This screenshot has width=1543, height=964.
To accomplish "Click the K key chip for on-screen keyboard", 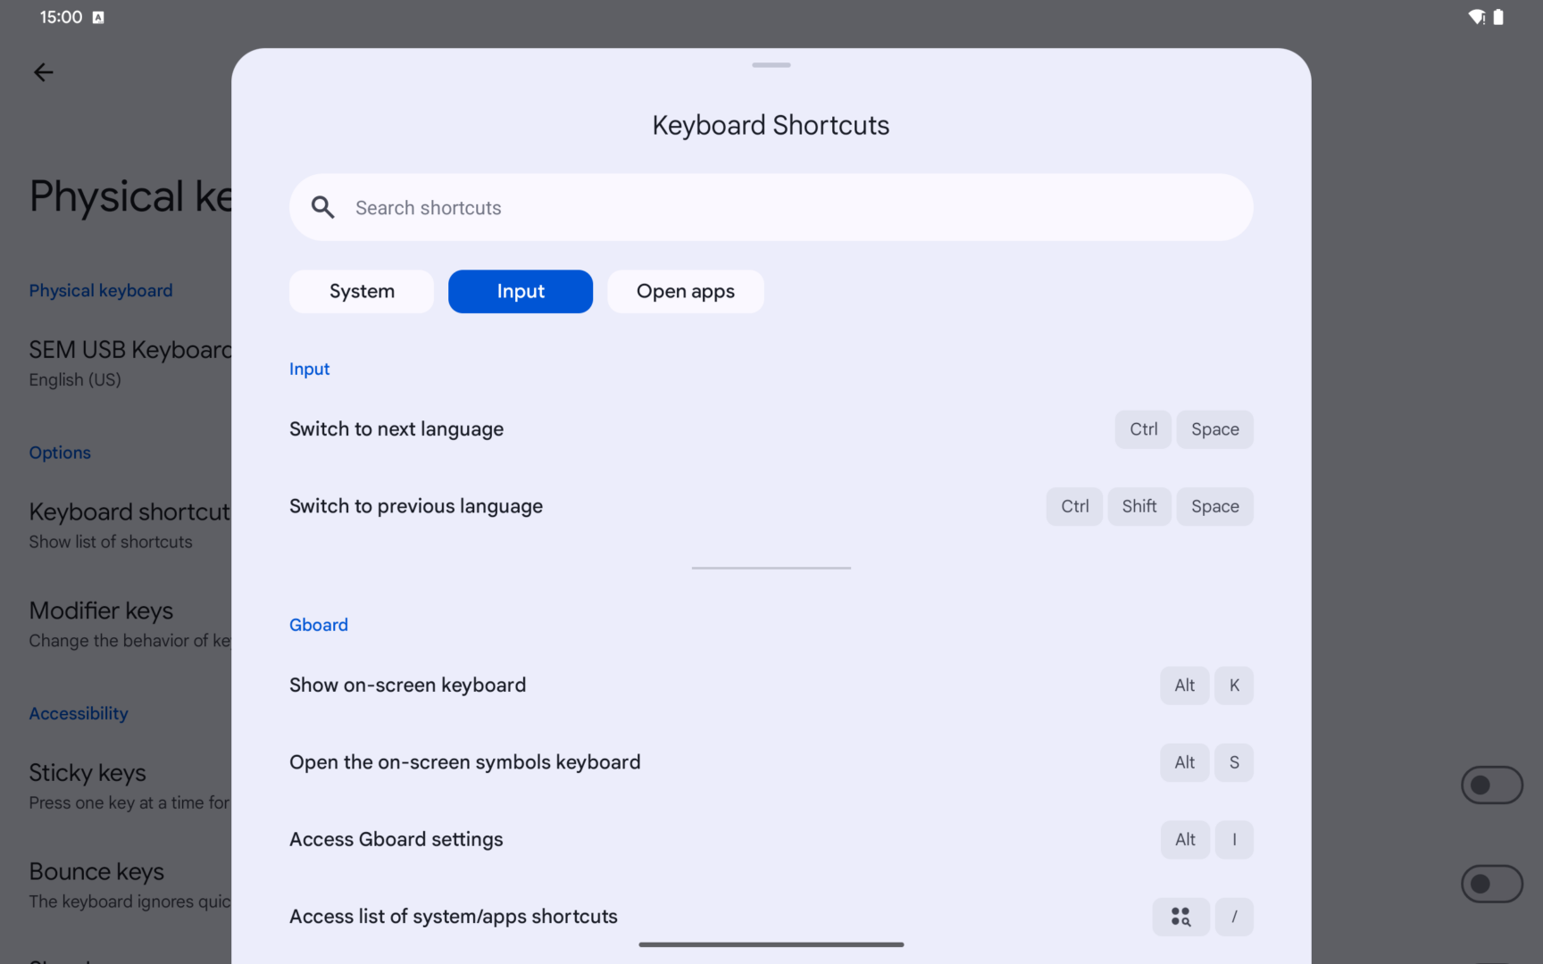I will [x=1234, y=686].
